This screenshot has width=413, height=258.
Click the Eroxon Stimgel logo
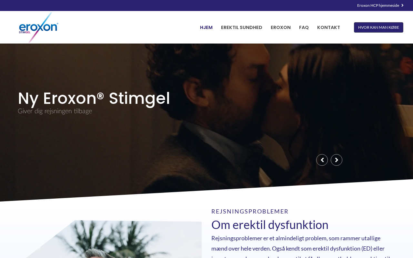tap(38, 27)
